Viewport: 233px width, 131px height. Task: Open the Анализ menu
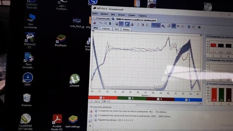pos(121,15)
